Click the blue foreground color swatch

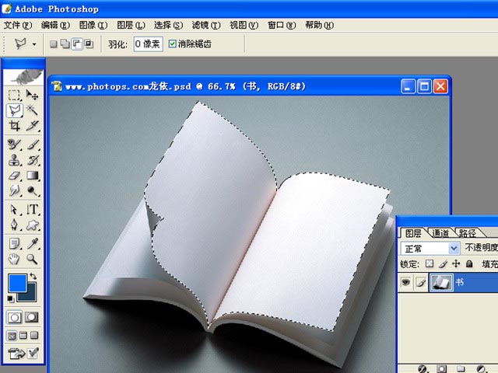(17, 284)
